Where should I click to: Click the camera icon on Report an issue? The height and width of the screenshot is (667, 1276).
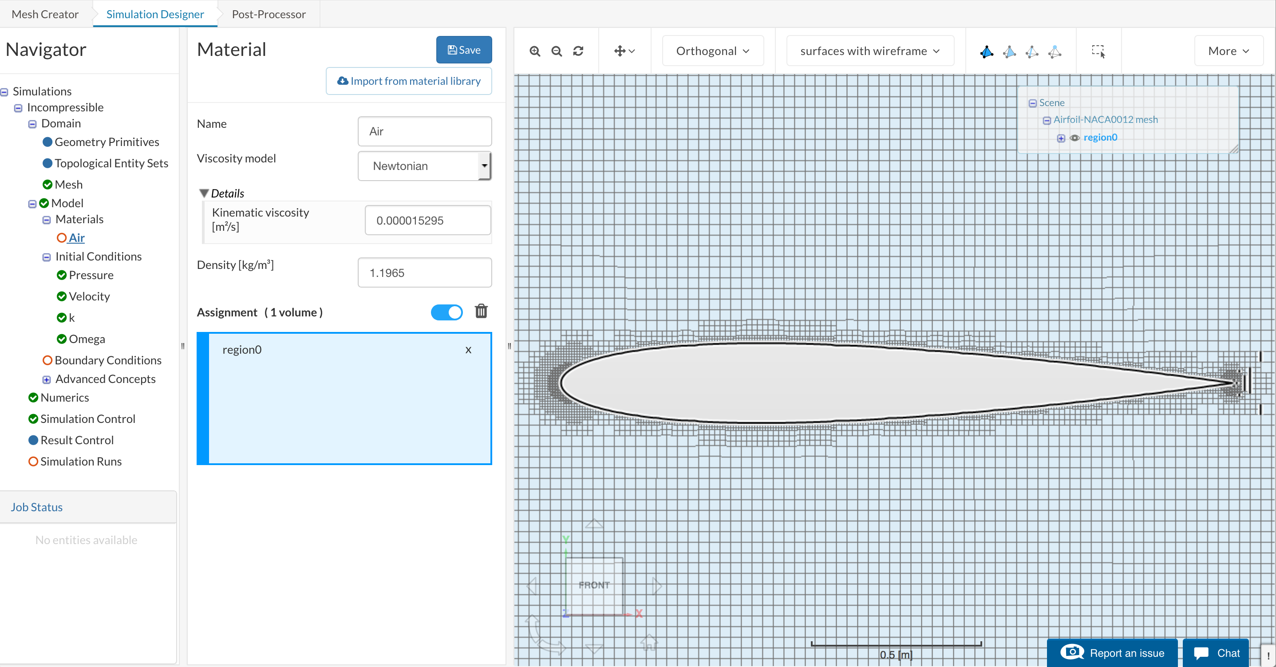click(x=1072, y=652)
